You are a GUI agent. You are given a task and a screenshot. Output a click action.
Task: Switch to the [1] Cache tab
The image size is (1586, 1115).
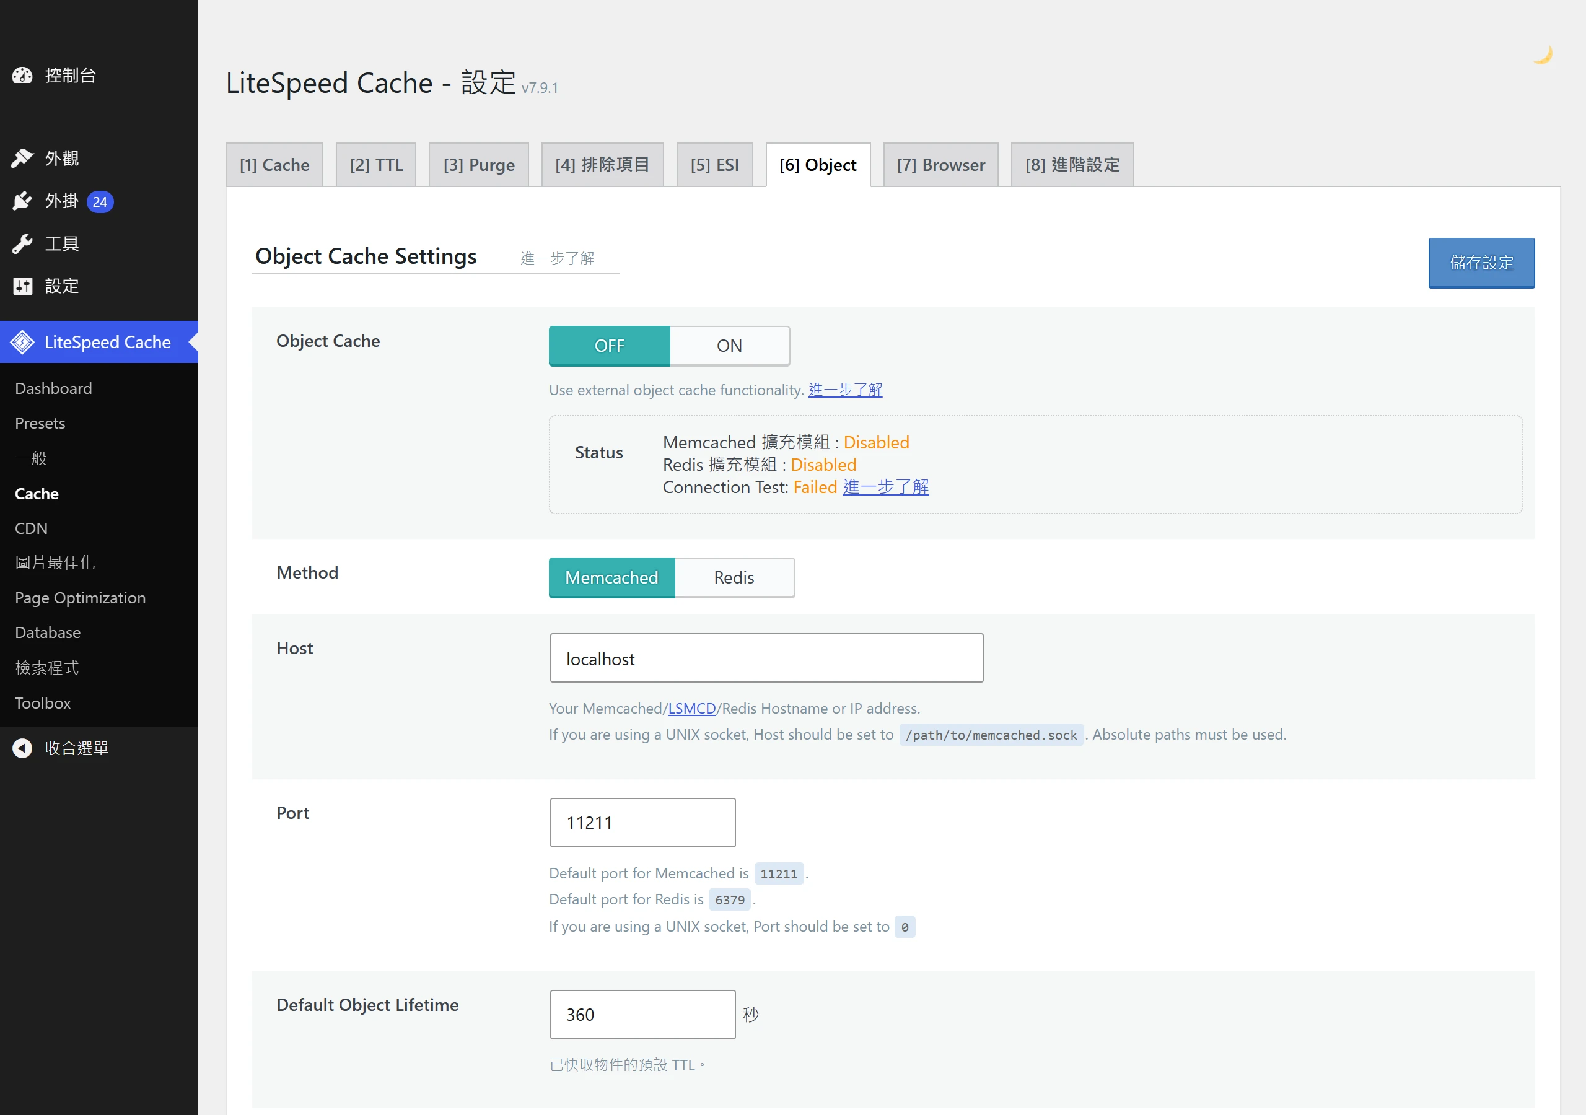click(274, 165)
